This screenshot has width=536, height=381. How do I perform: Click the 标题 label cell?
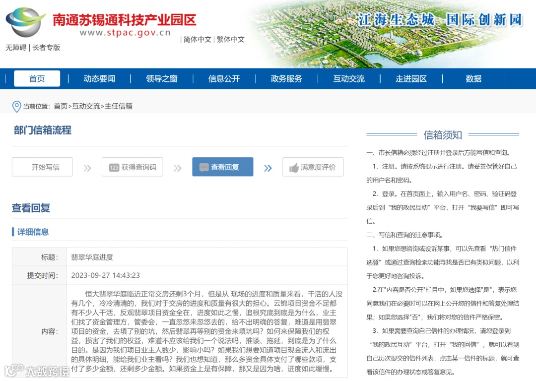pos(39,257)
